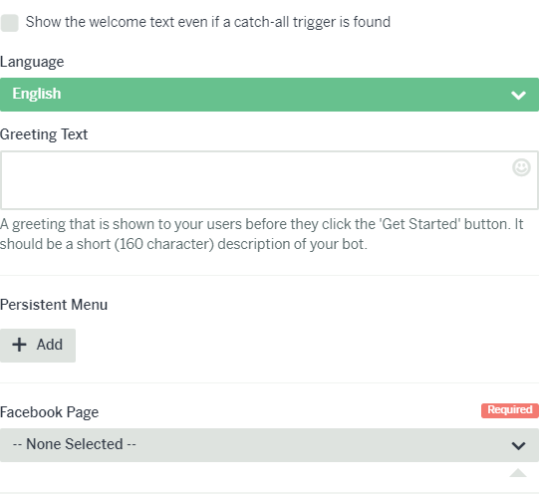Click the red Required badge
This screenshot has height=494, width=539.
coord(510,410)
